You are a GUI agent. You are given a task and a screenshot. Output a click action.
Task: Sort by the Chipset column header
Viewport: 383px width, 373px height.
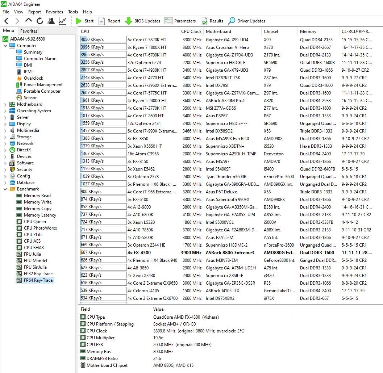[280, 31]
